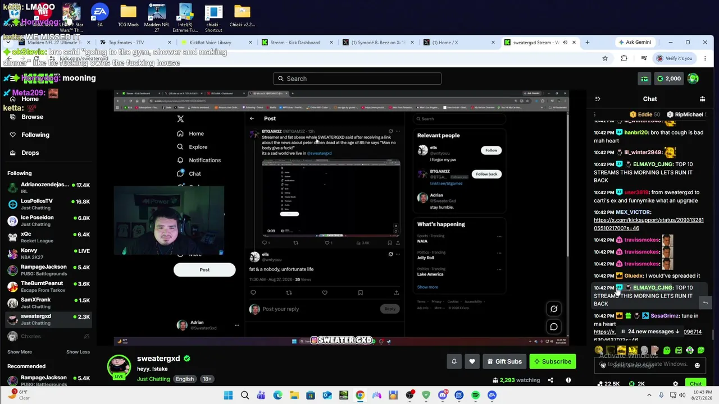
Task: Resume chat via 24 new messages pill
Action: pyautogui.click(x=650, y=332)
